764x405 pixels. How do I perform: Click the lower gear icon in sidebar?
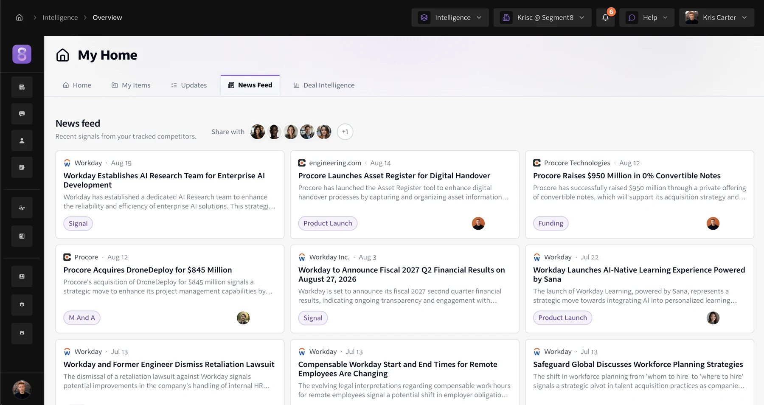(x=22, y=333)
